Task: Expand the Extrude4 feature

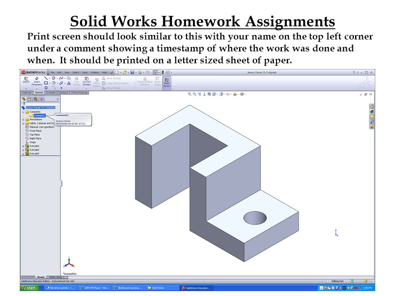Action: pyautogui.click(x=23, y=150)
